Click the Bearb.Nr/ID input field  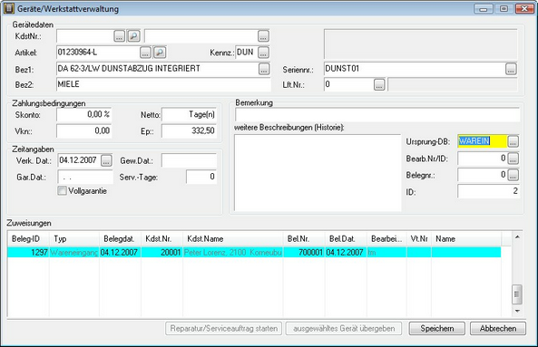[x=483, y=159]
